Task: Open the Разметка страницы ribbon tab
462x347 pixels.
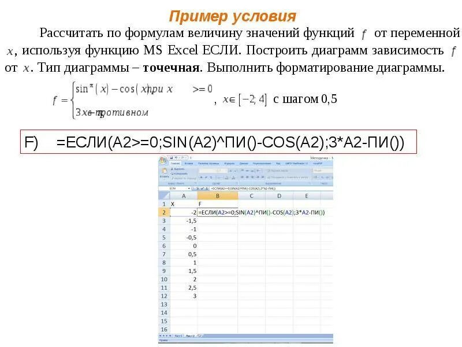Action: 208,164
